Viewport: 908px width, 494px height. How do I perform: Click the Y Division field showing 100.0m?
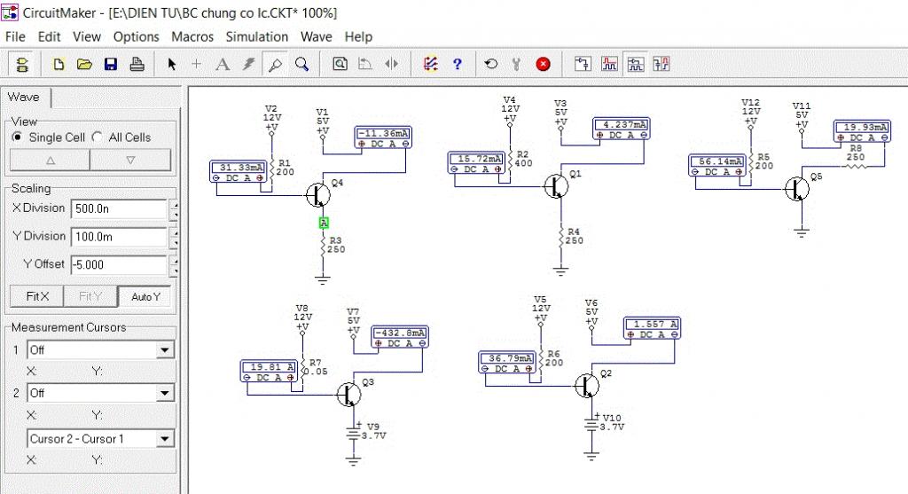click(120, 237)
